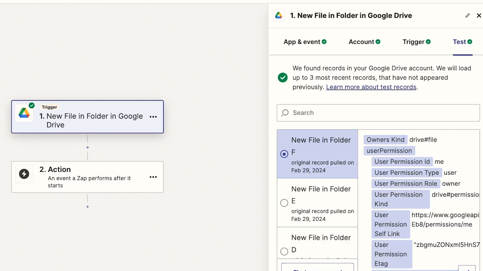Switch to the App & event tab
The image size is (483, 271).
pos(305,42)
